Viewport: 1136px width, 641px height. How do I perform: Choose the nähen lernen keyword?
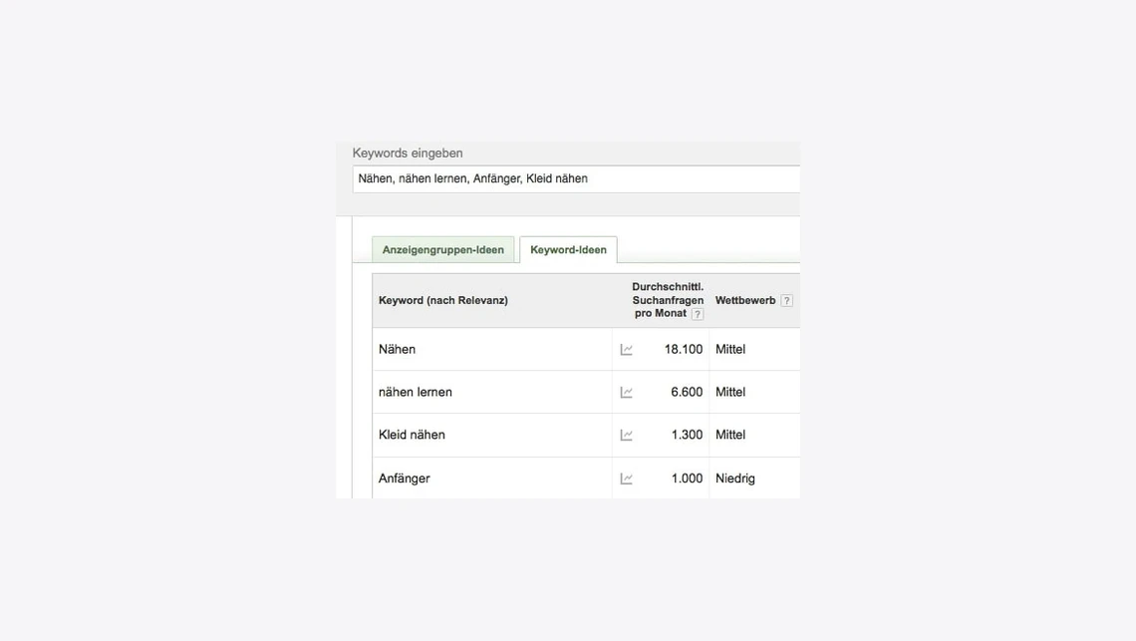(416, 393)
